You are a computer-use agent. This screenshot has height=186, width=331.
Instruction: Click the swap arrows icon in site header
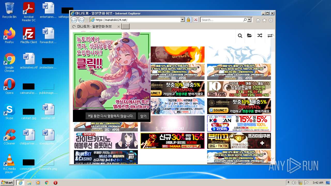coord(270,36)
